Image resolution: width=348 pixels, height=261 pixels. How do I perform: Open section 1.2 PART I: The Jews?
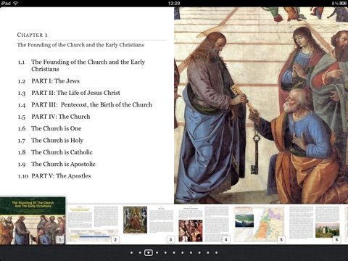point(49,81)
